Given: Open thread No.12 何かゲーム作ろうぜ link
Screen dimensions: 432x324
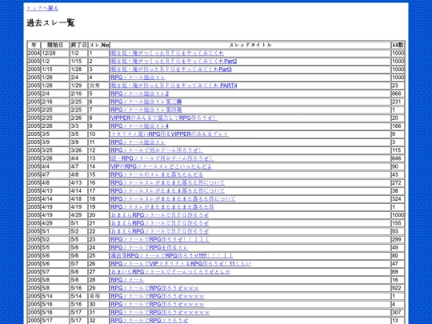Looking at the screenshot, I should point(157,150).
